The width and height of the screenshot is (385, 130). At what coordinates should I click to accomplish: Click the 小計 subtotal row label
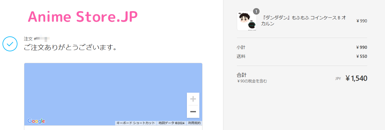(241, 48)
